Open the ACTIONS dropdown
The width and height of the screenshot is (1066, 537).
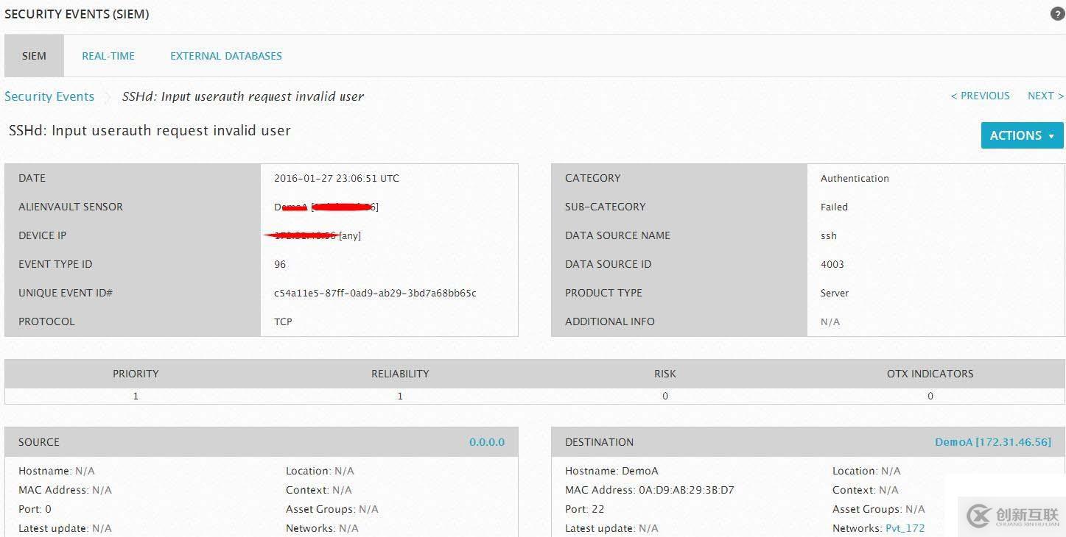pos(1022,135)
